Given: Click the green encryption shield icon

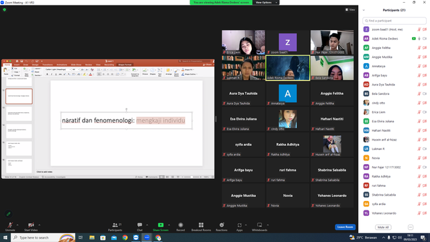Looking at the screenshot, I should (5, 9).
